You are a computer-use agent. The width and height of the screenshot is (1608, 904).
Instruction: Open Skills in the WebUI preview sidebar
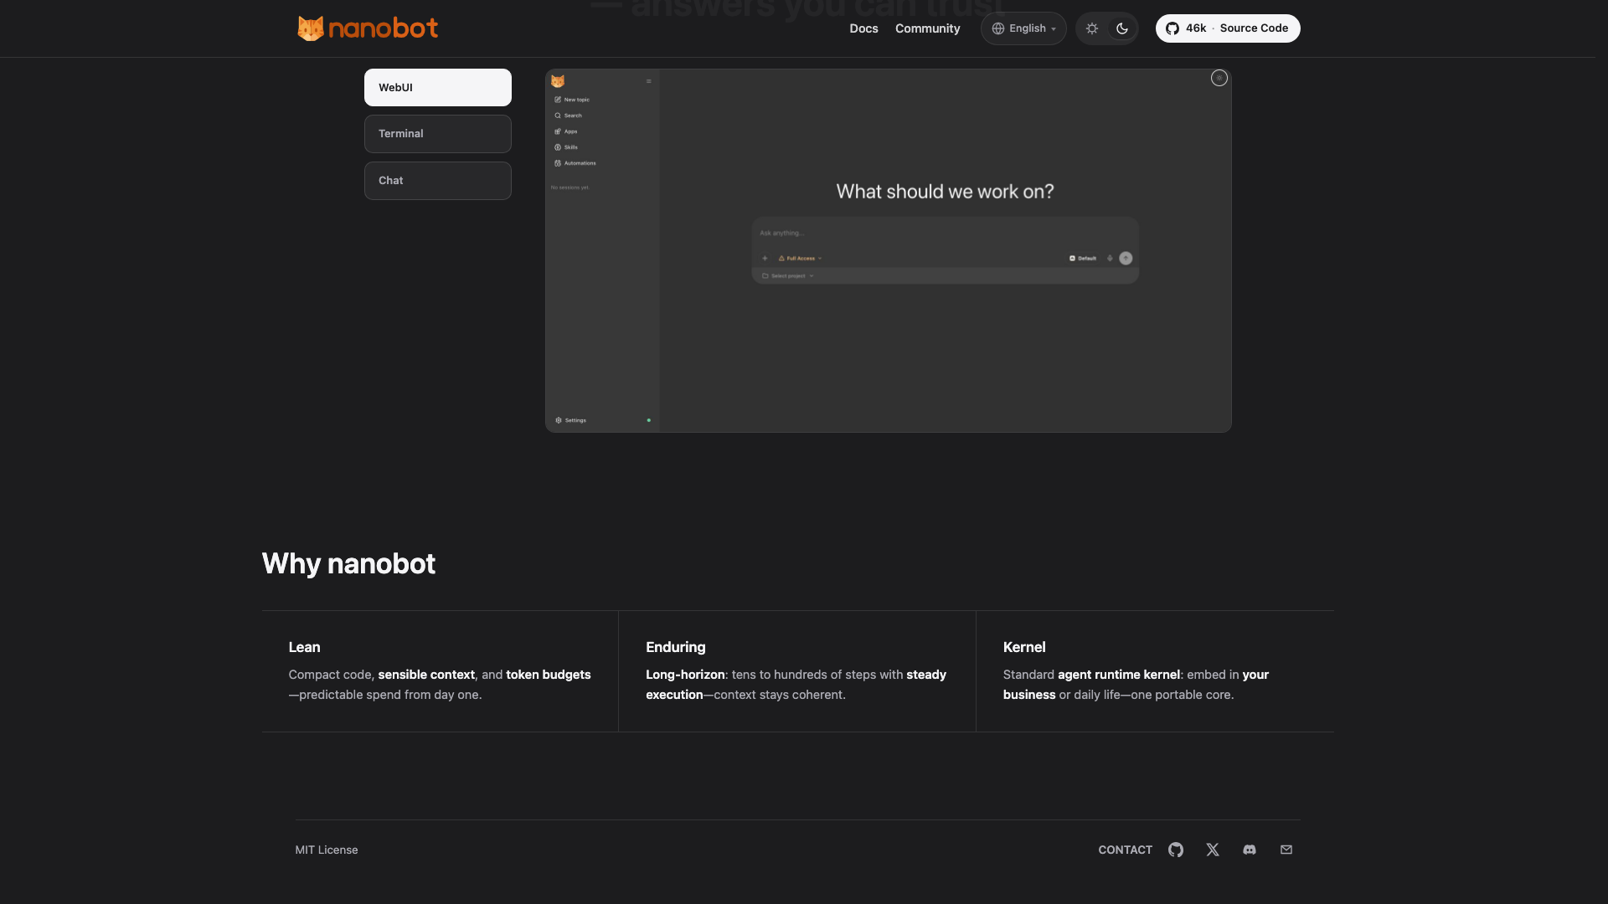[x=565, y=147]
